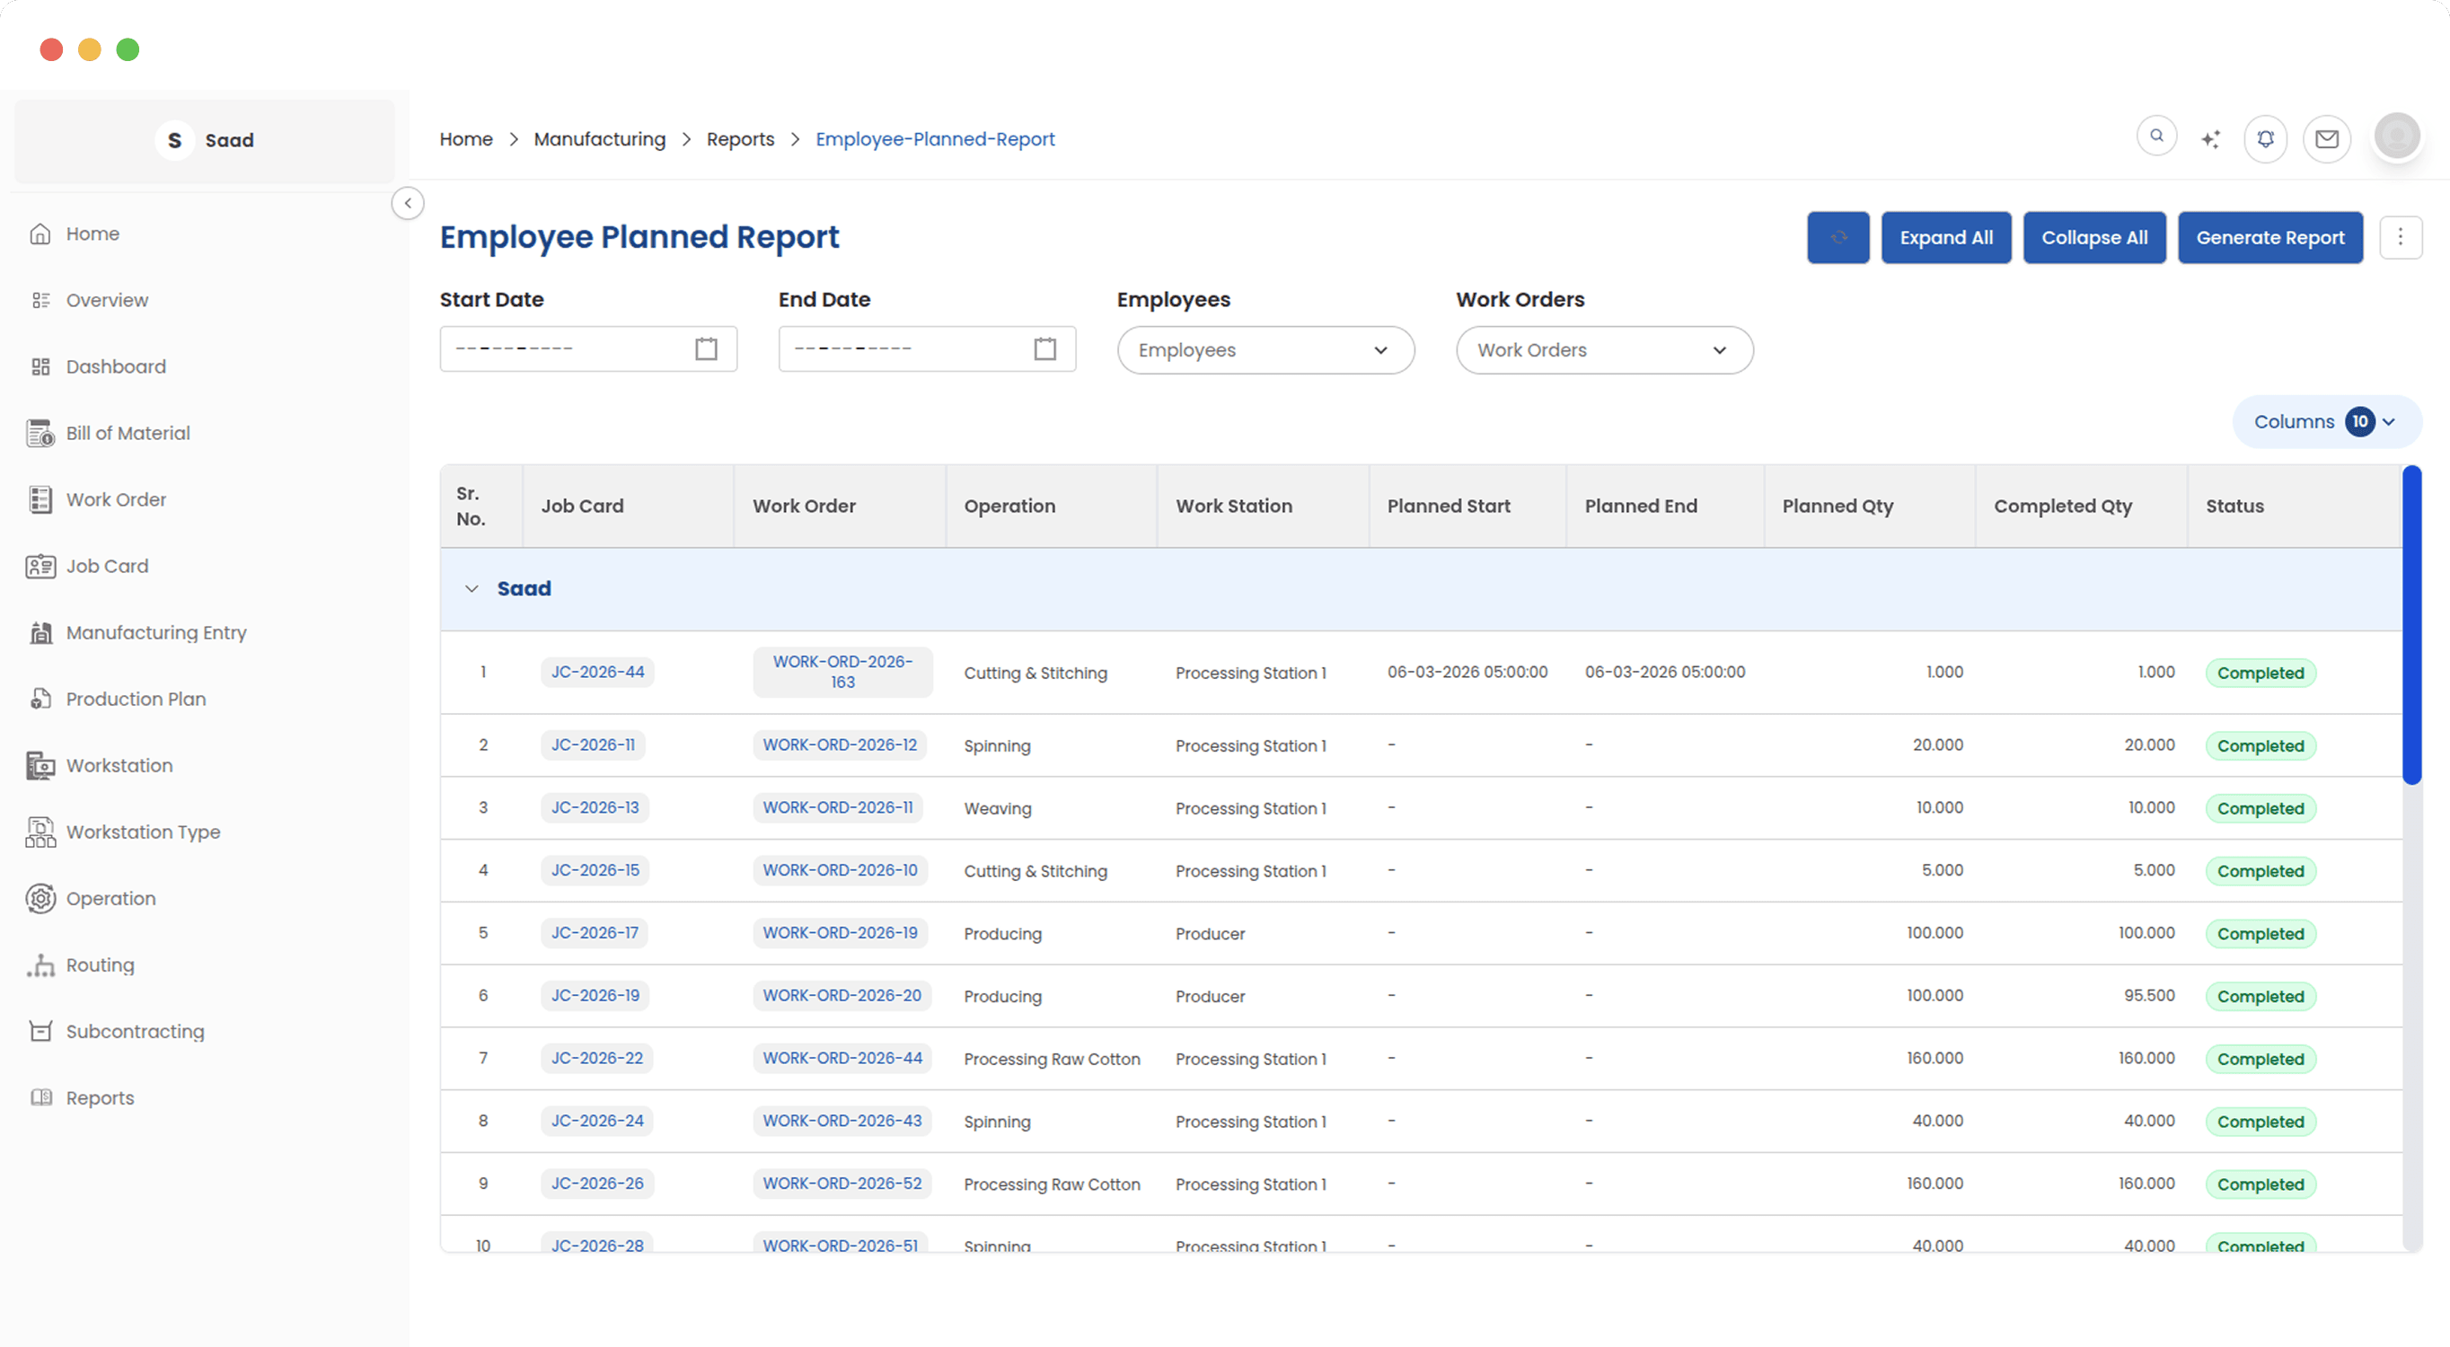Image resolution: width=2450 pixels, height=1347 pixels.
Task: Navigate to Reports via breadcrumb
Action: click(741, 139)
